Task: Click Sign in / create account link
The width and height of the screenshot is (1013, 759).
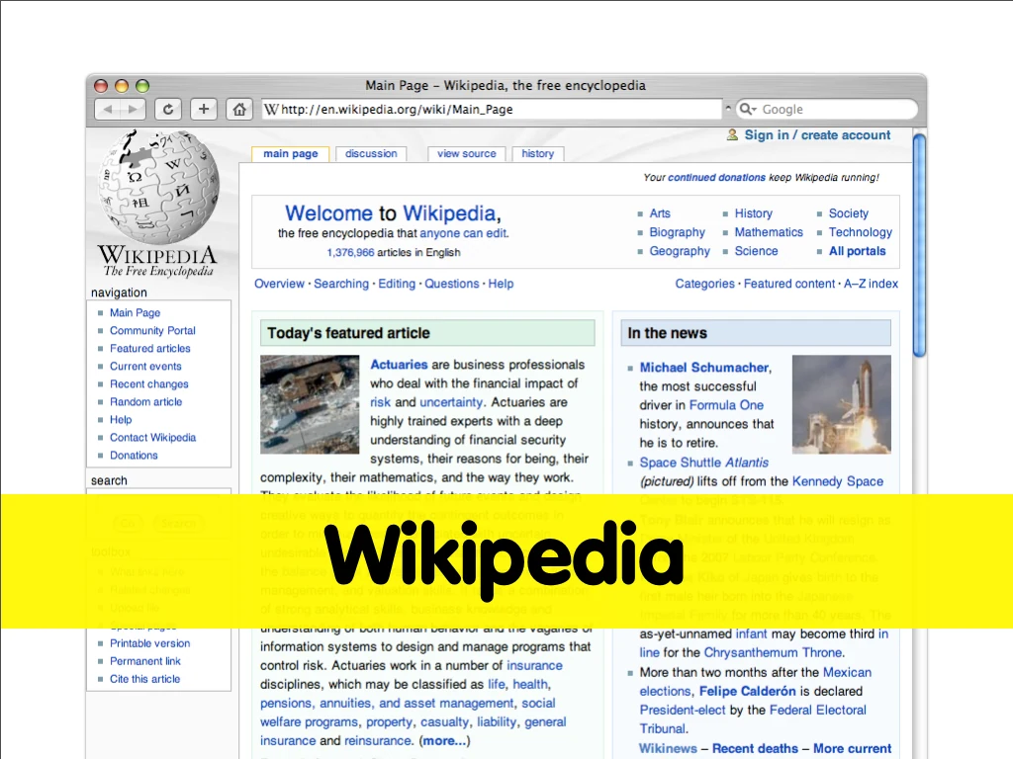Action: 817,134
